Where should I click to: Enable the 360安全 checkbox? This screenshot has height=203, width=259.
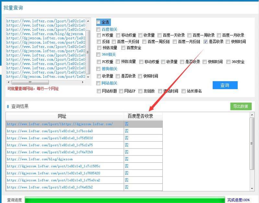[228, 62]
